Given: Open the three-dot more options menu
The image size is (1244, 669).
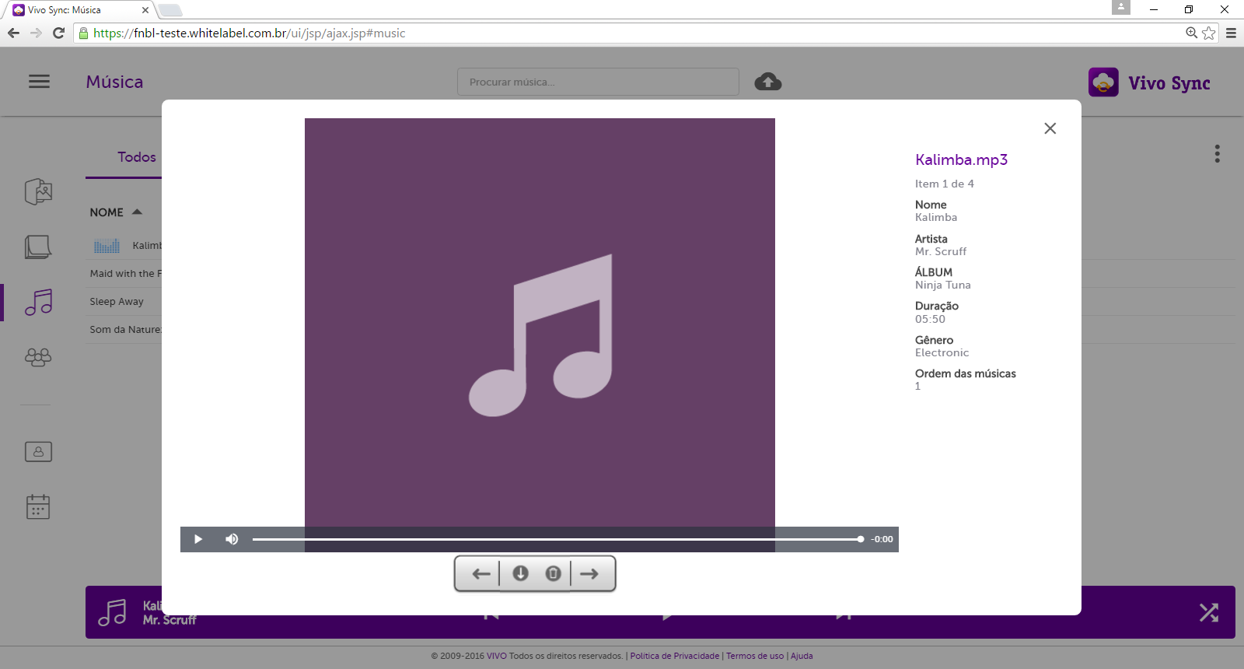Looking at the screenshot, I should (1218, 153).
